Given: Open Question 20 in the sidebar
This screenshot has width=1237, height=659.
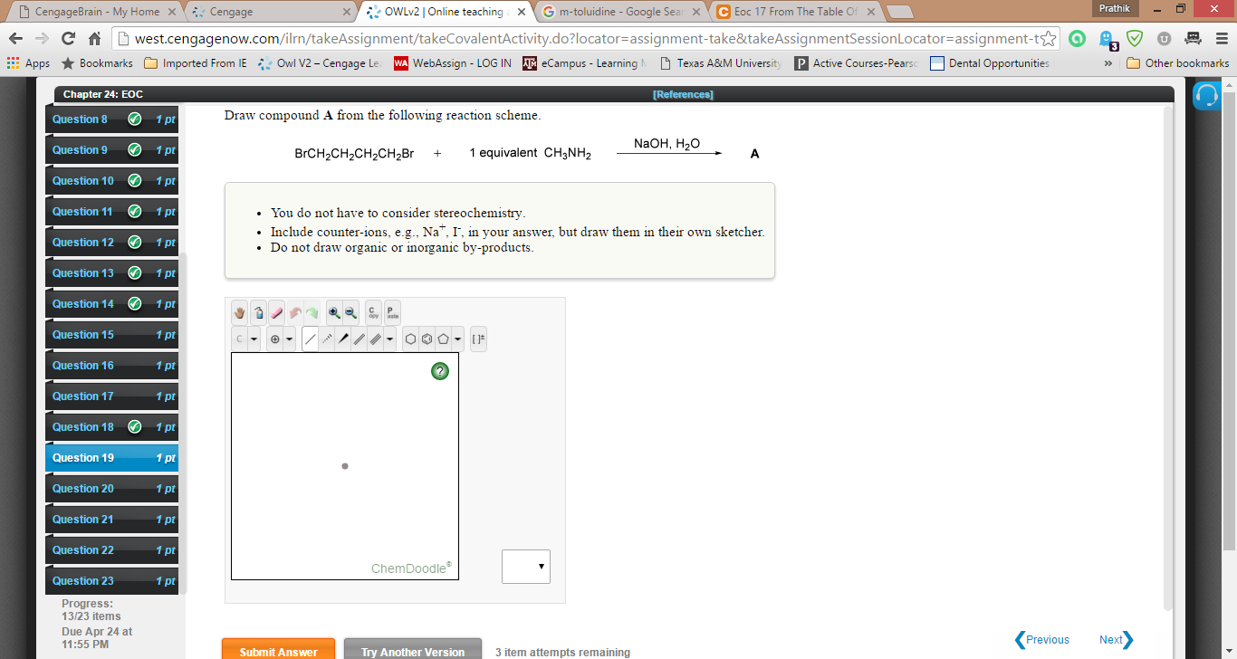Looking at the screenshot, I should pyautogui.click(x=112, y=489).
